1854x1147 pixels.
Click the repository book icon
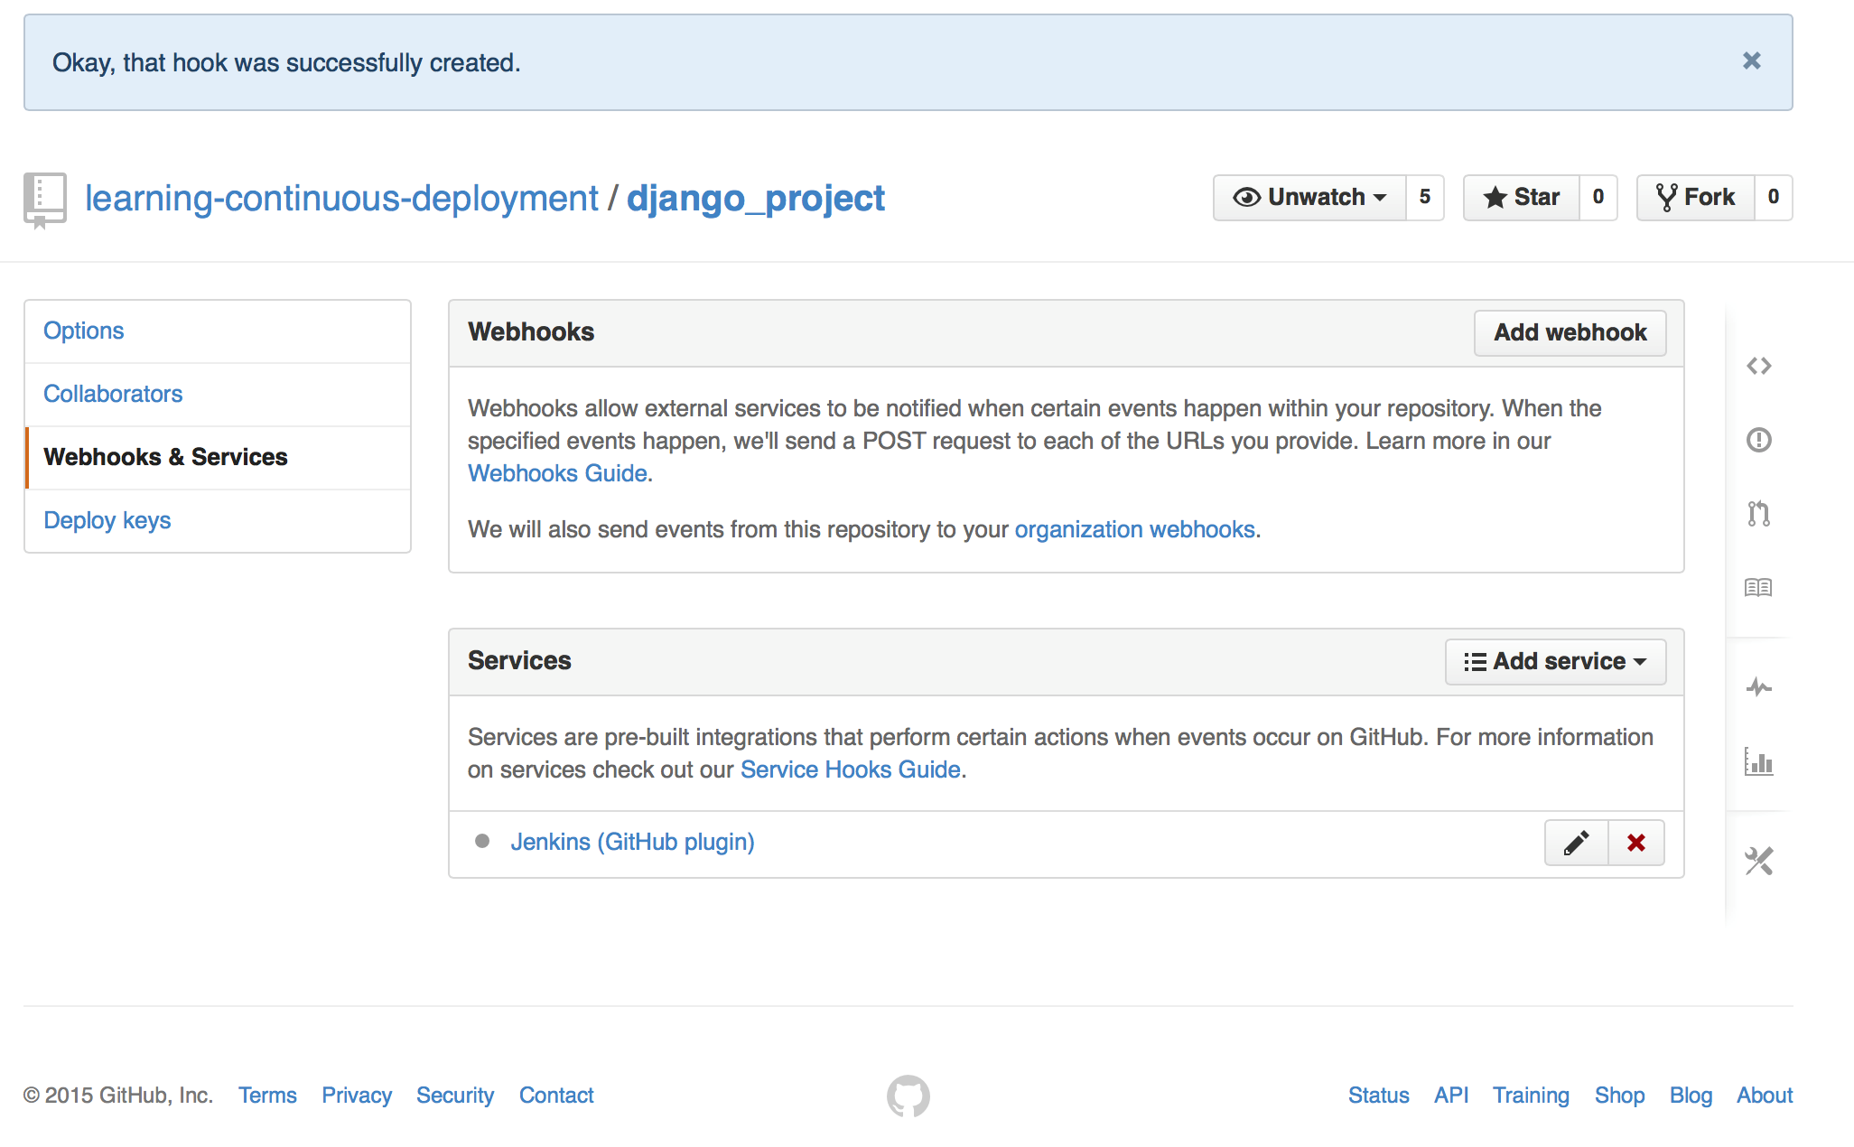[x=44, y=200]
